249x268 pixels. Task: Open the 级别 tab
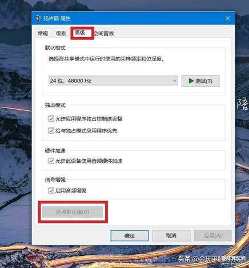[61, 34]
